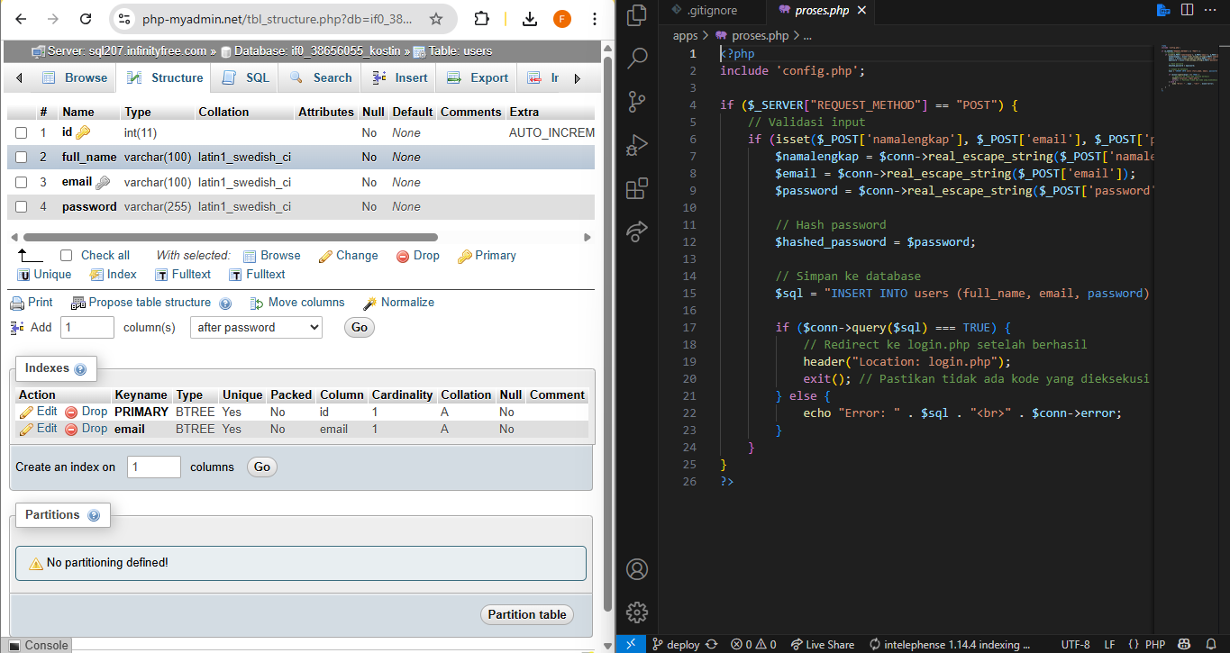Open the deploy branch picker

(x=676, y=645)
